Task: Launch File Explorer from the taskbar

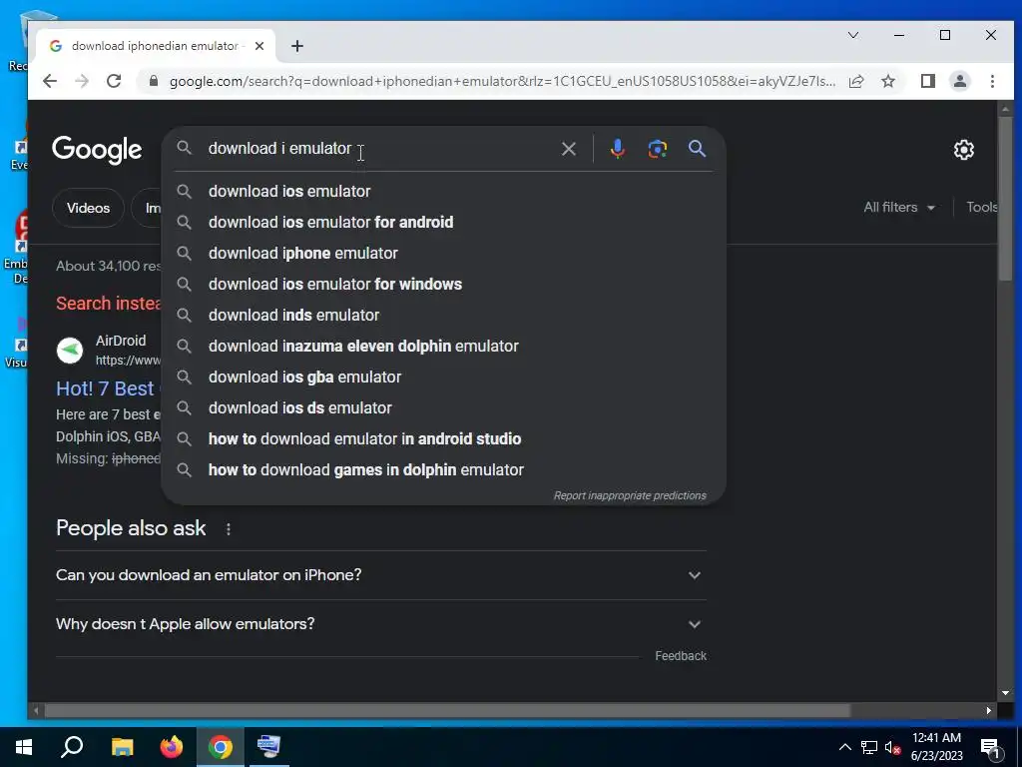Action: [x=122, y=747]
